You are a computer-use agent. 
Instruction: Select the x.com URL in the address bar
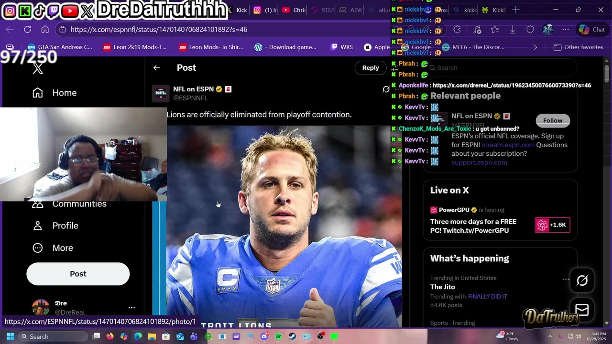pyautogui.click(x=159, y=30)
